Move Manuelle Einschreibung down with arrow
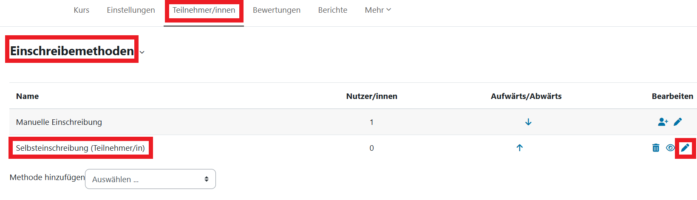Viewport: 697px width, 200px height. (x=528, y=122)
